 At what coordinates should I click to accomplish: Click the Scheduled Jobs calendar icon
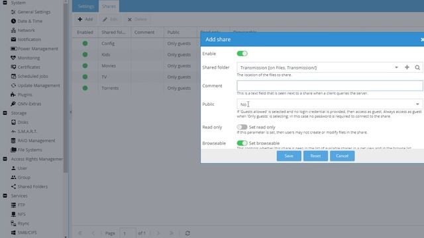(13, 76)
